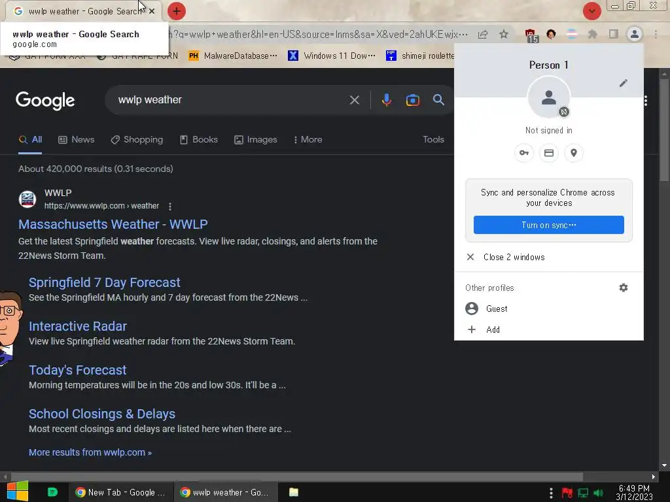Switch to New Tab - Google taskbar window
Screen dimensions: 670x502
(x=120, y=492)
